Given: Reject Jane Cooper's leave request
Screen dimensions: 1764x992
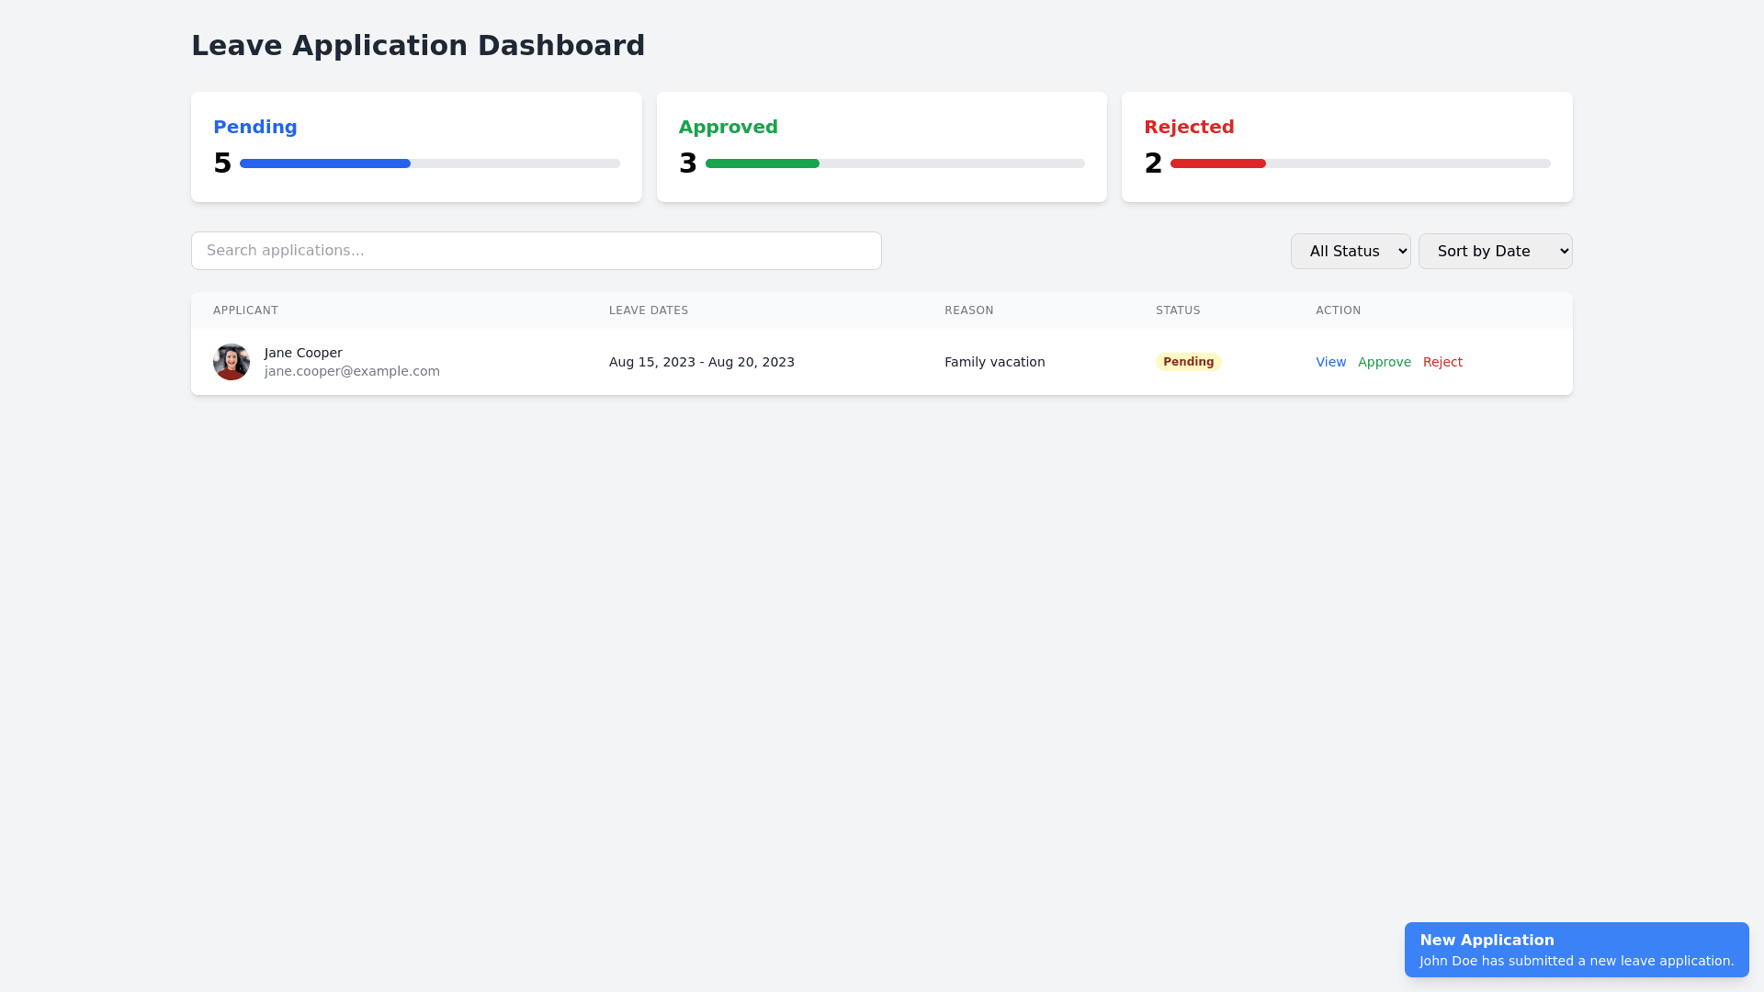Looking at the screenshot, I should click(1442, 362).
